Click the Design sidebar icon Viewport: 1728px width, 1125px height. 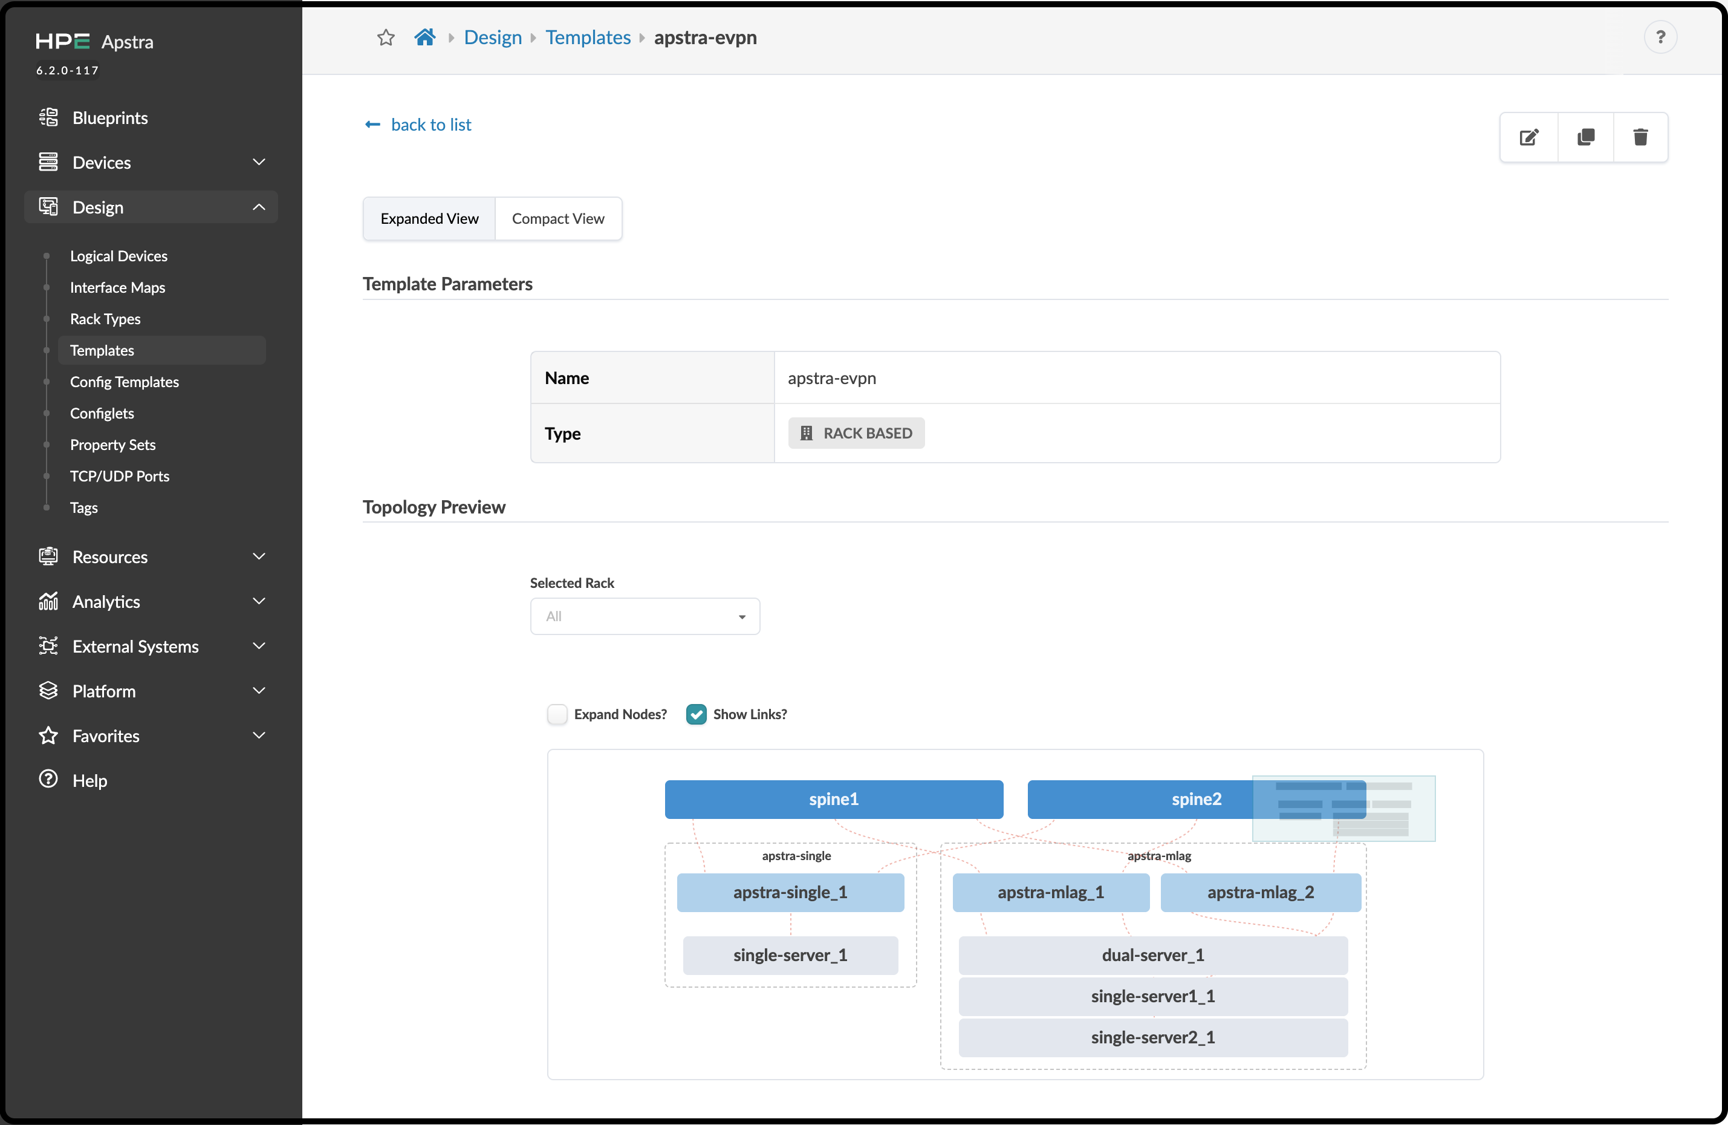pos(48,207)
